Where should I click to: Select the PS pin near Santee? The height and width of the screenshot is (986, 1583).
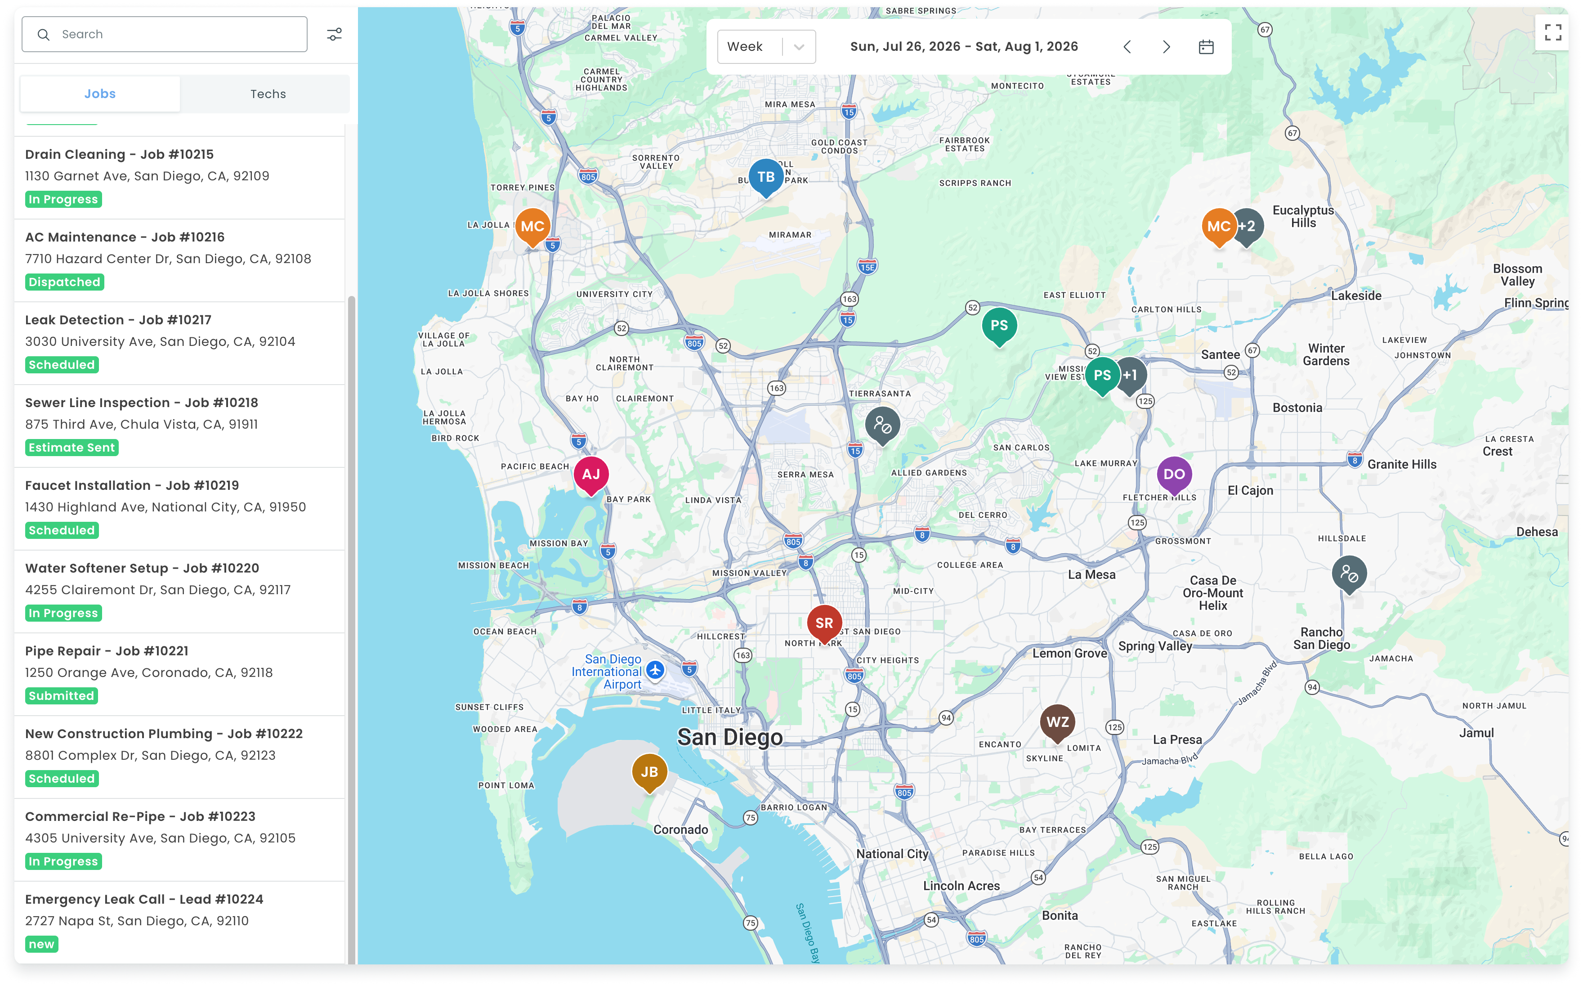pyautogui.click(x=1103, y=376)
